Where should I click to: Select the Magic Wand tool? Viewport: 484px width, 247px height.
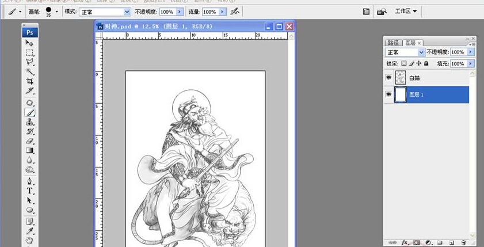click(29, 71)
